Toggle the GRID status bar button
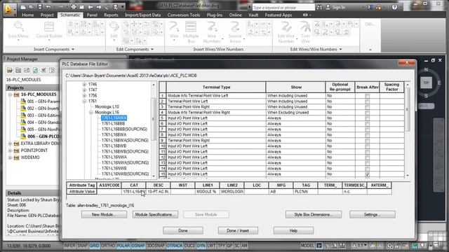 94,246
